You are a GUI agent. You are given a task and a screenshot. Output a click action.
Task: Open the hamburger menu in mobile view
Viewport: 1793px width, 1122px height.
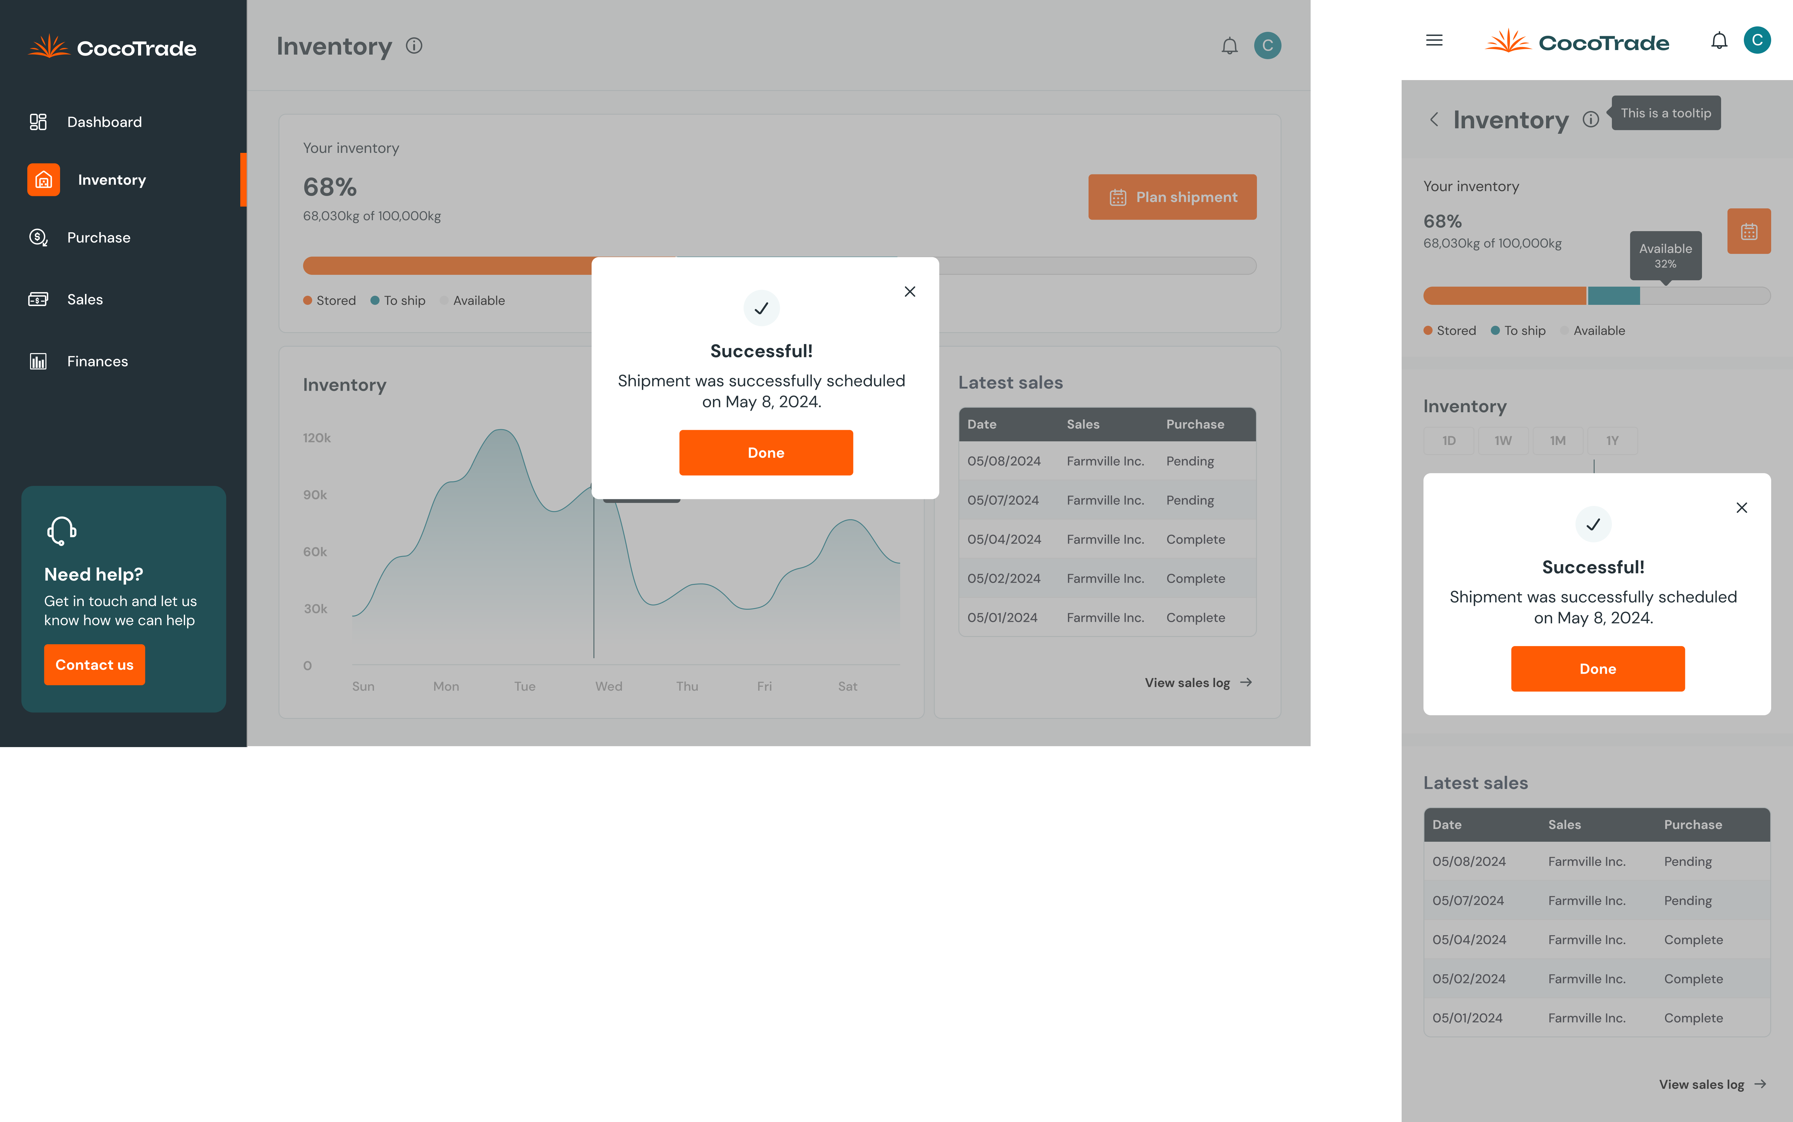click(1434, 40)
